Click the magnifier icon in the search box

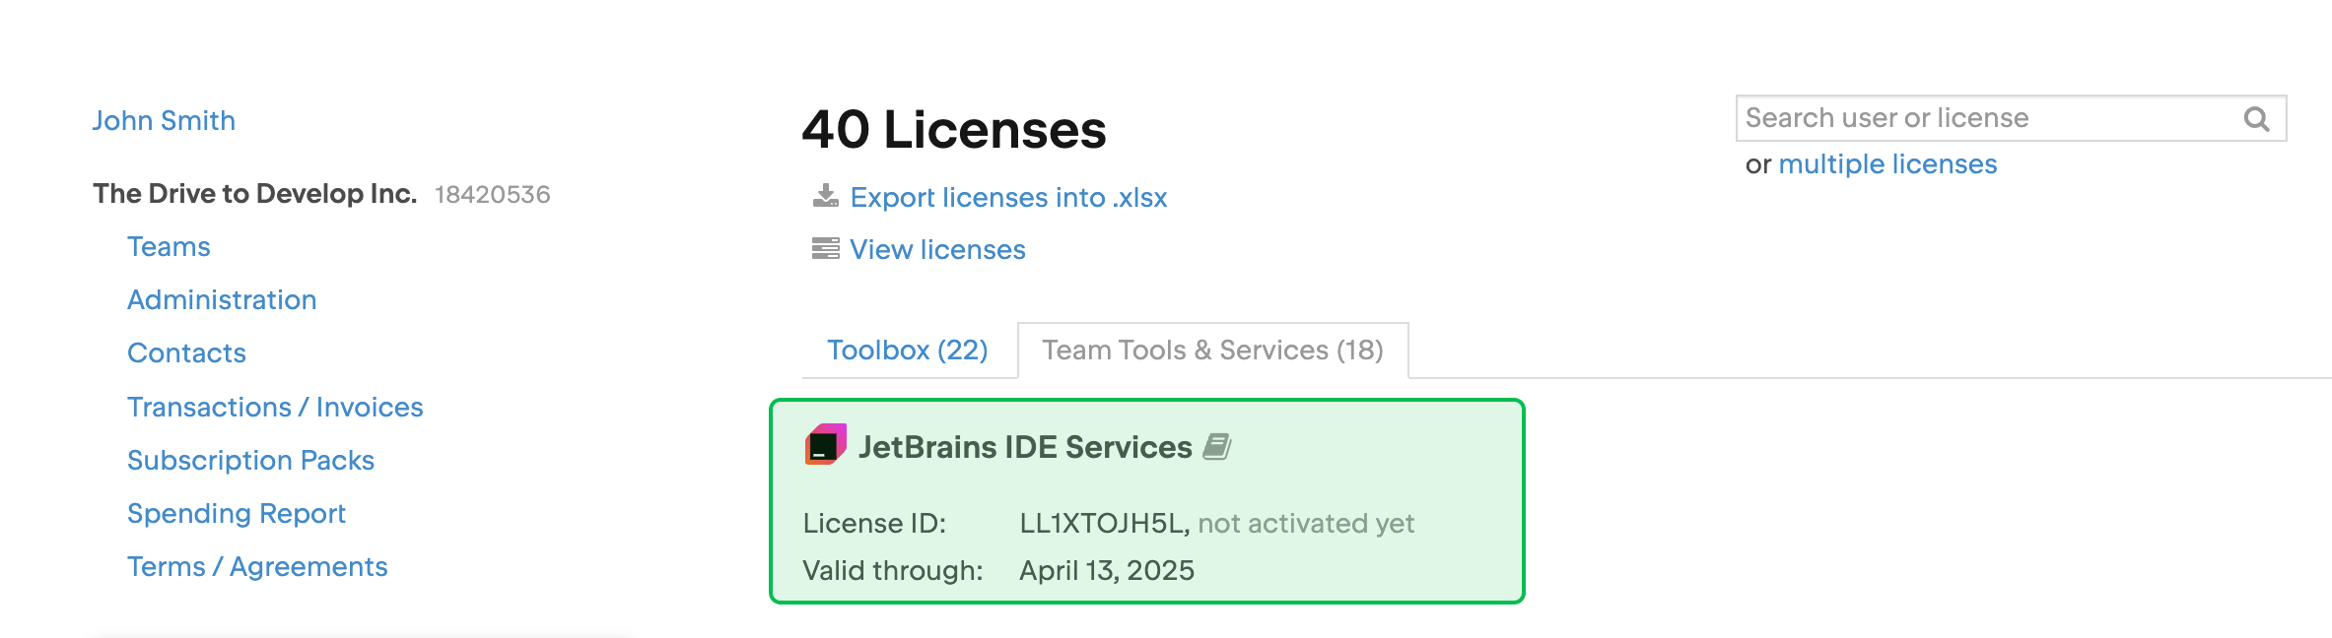(2257, 118)
